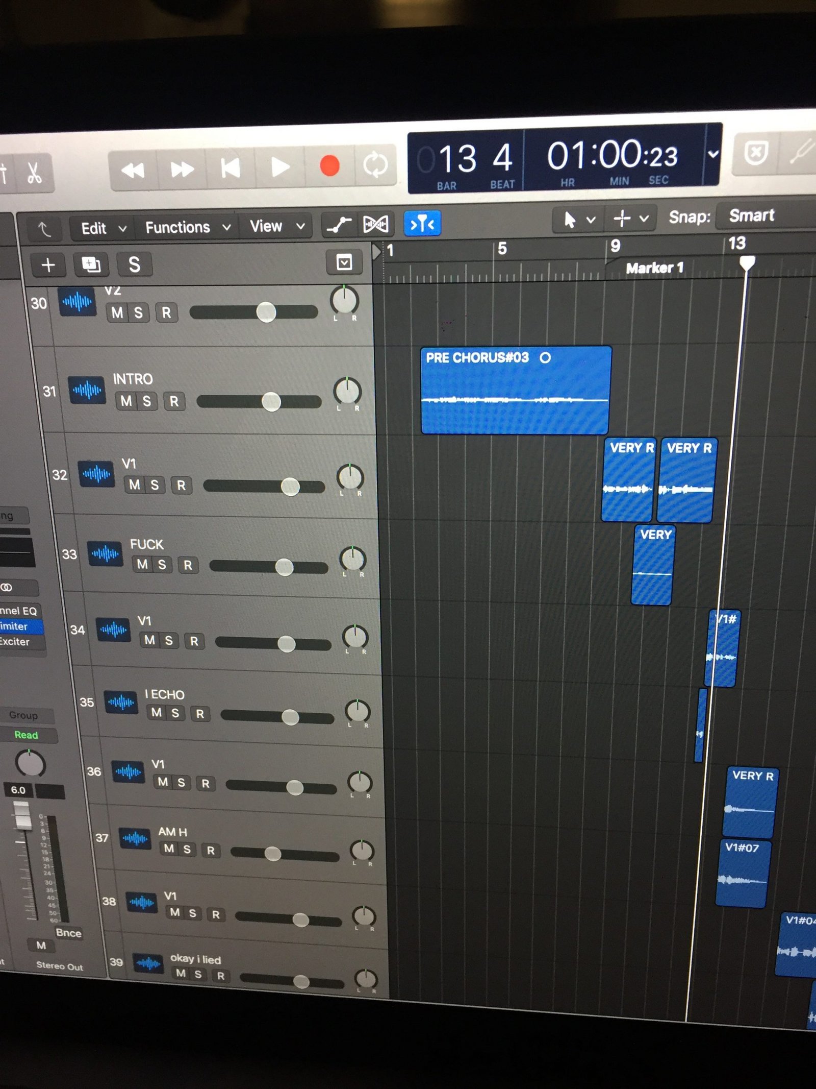Record-enable track 32 V1
The width and height of the screenshot is (816, 1089).
point(181,485)
